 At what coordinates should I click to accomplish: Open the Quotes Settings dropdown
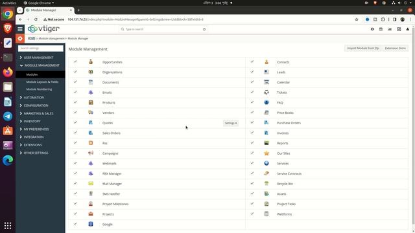pos(231,123)
